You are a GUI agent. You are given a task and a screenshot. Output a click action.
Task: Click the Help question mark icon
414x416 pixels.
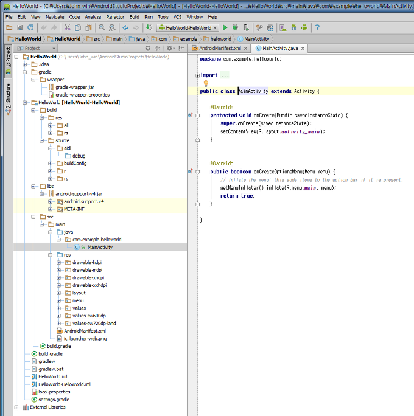coord(317,27)
